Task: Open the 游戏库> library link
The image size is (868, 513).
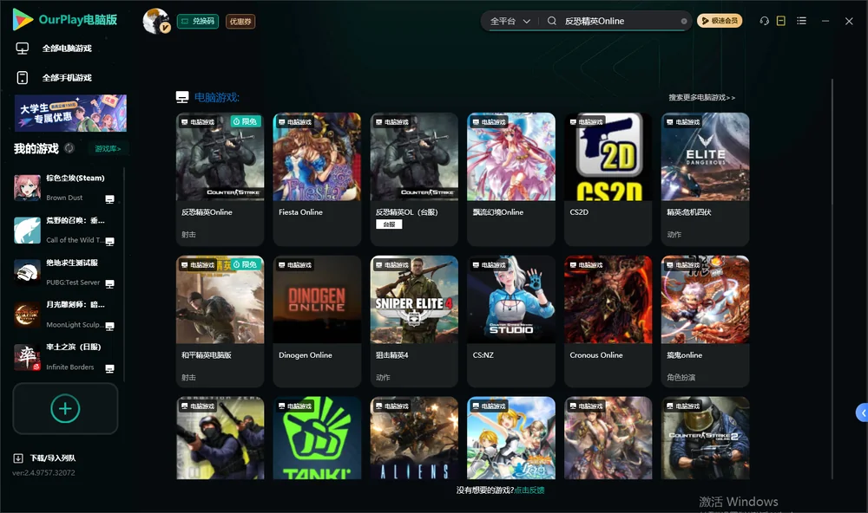Action: [x=108, y=148]
